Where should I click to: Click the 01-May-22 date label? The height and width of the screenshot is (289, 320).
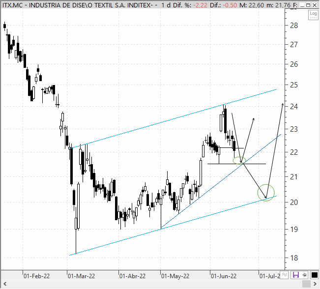[x=175, y=276]
